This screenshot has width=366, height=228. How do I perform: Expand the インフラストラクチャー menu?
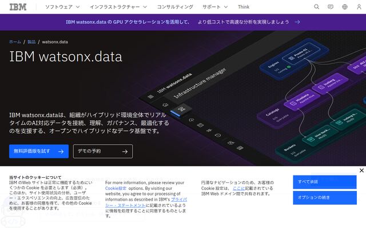(118, 7)
